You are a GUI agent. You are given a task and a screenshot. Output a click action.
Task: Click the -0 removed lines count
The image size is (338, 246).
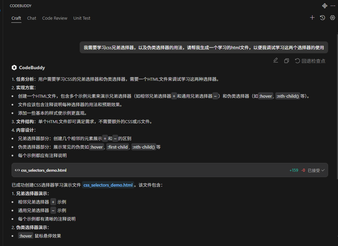point(303,170)
